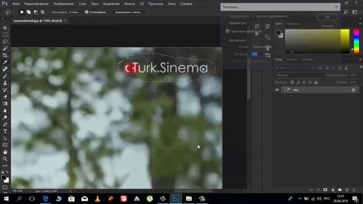Click the New adjustment layer icon
Image resolution: width=363 pixels, height=204 pixels.
[333, 190]
